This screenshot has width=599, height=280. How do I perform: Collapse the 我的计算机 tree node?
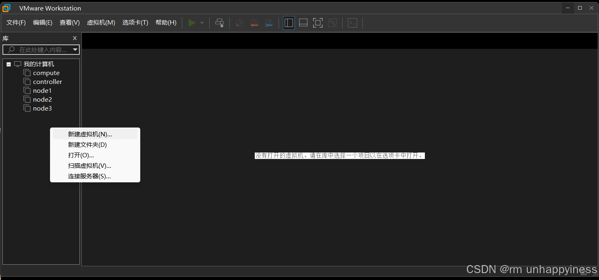click(8, 65)
